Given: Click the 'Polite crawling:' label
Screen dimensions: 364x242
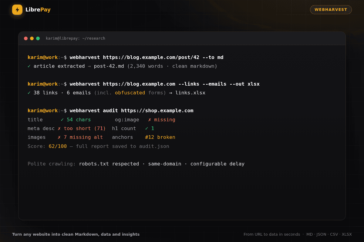Looking at the screenshot, I should coord(52,164).
